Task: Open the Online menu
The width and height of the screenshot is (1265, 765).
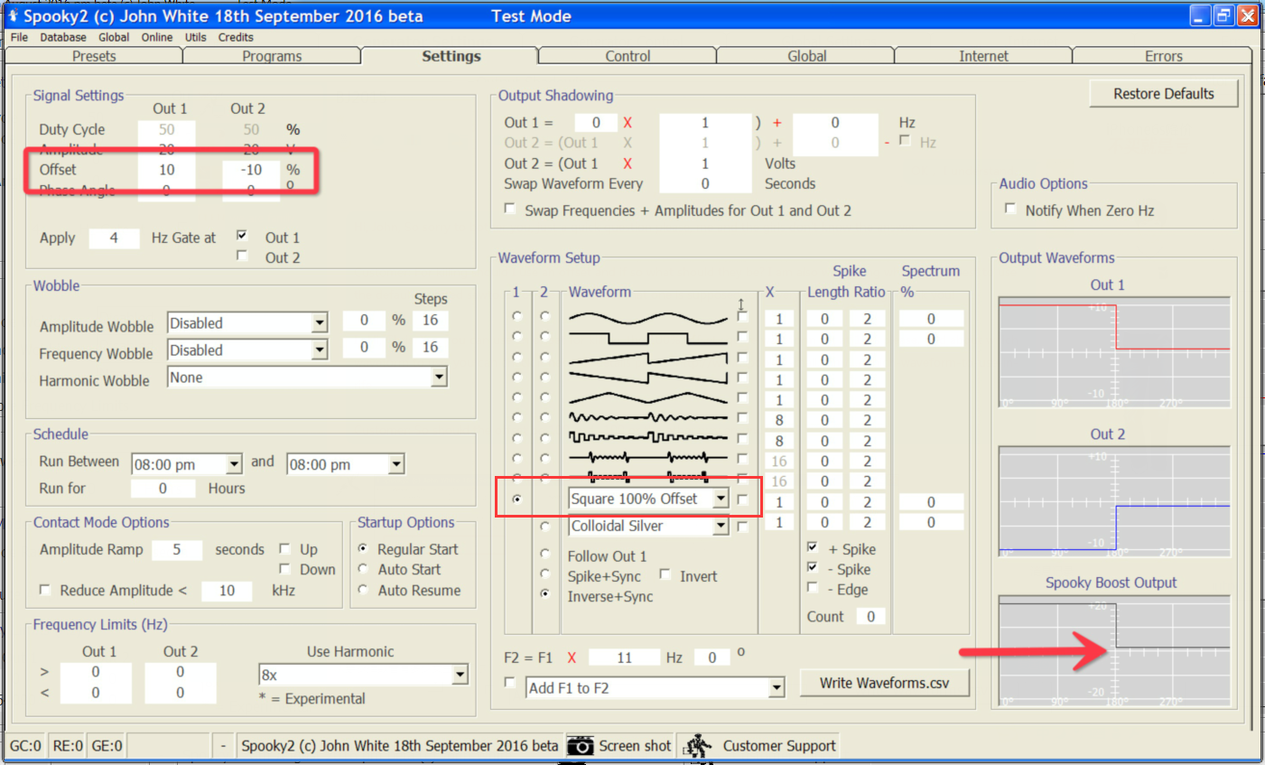Action: (157, 37)
